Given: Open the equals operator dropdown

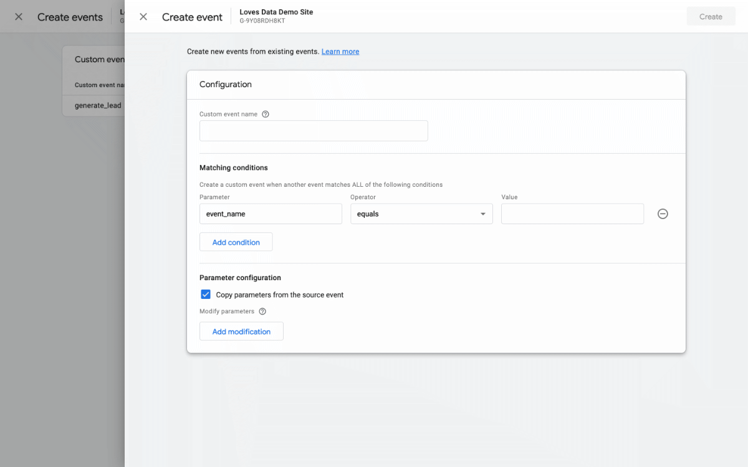Looking at the screenshot, I should (x=421, y=214).
